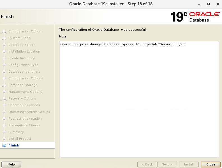Screen dimensions: 222x168
Task: Click the disabled Next button
Action: 167,164
